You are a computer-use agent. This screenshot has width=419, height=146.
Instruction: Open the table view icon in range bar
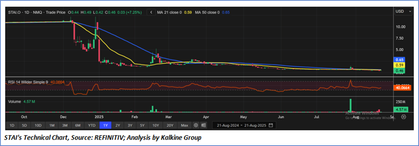204,125
